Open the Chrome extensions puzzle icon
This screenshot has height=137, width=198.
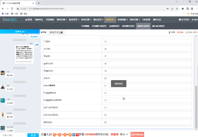point(183,9)
